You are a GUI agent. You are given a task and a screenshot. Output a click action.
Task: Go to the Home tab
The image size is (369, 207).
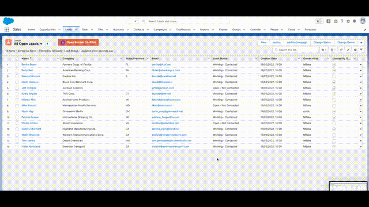31,29
